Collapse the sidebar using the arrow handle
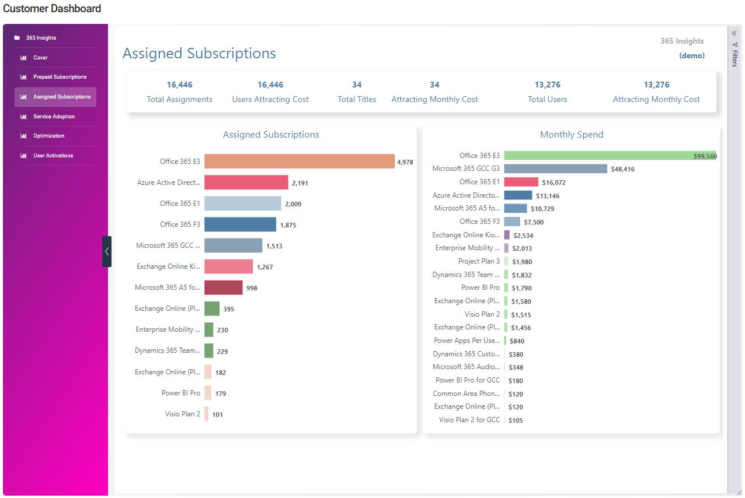The width and height of the screenshot is (745, 498). click(x=107, y=252)
